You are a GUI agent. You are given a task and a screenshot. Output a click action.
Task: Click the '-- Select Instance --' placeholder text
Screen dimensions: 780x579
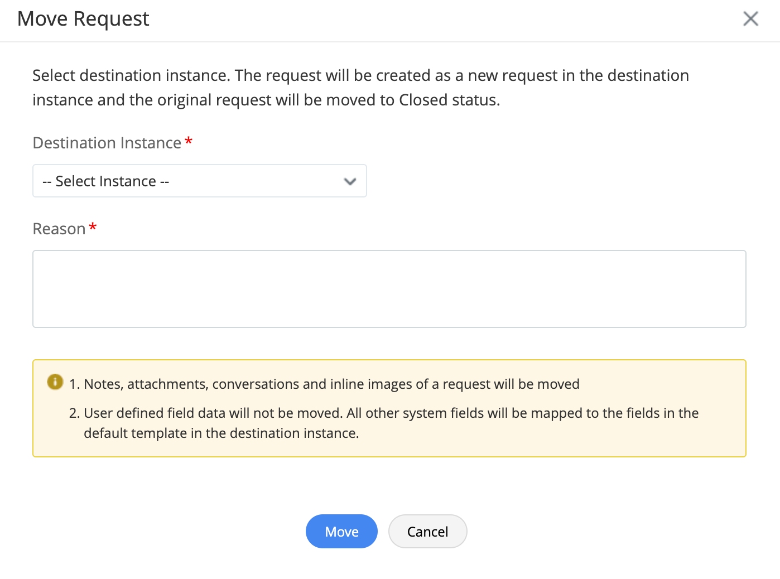106,181
